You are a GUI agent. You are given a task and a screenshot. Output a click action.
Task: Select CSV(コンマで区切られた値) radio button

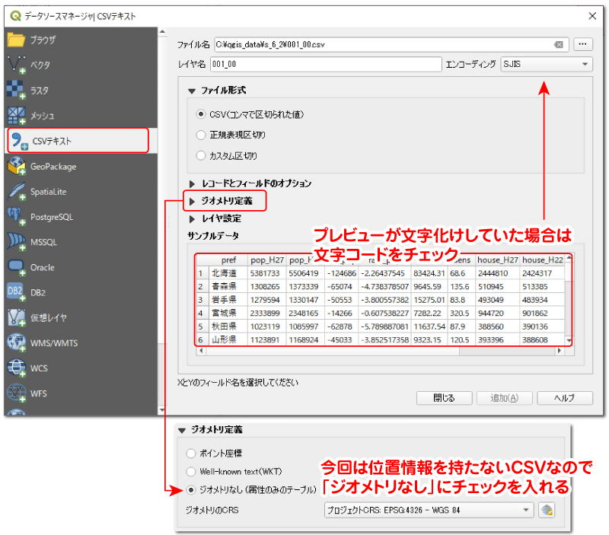tap(200, 114)
